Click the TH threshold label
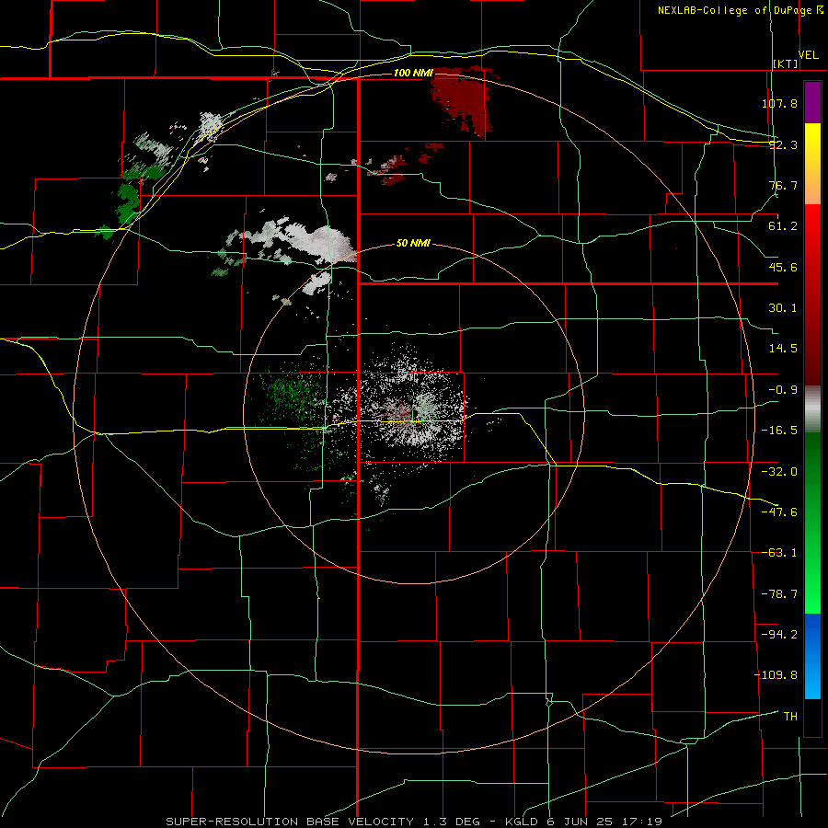This screenshot has height=828, width=828. 790,717
